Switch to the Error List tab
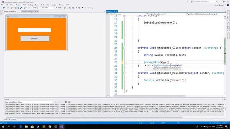 pos(7,119)
